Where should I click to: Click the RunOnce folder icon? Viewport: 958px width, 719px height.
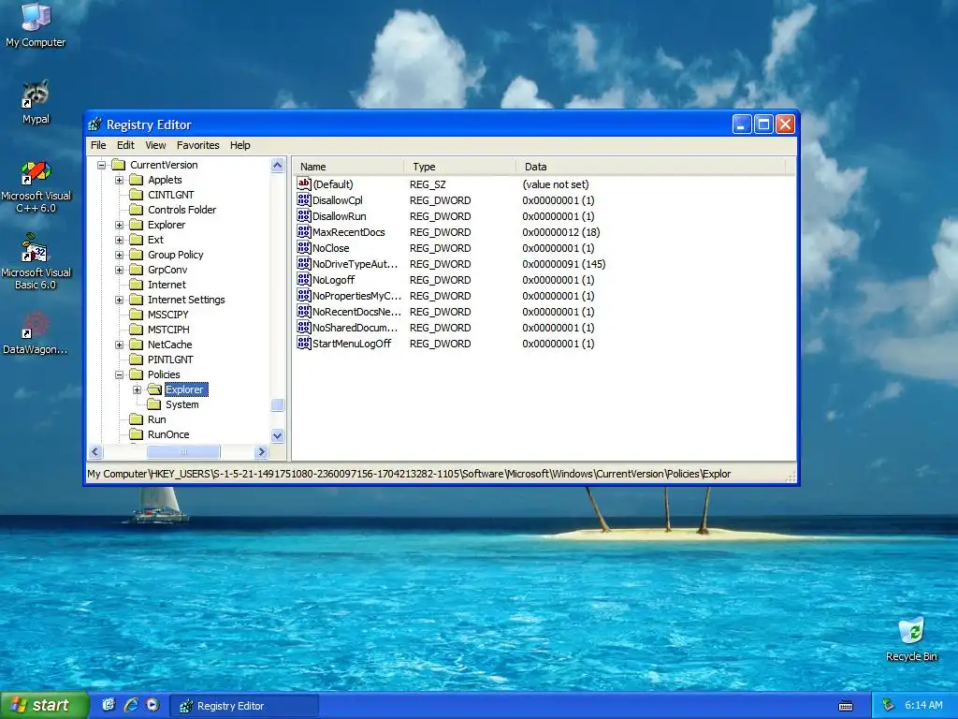tap(137, 434)
